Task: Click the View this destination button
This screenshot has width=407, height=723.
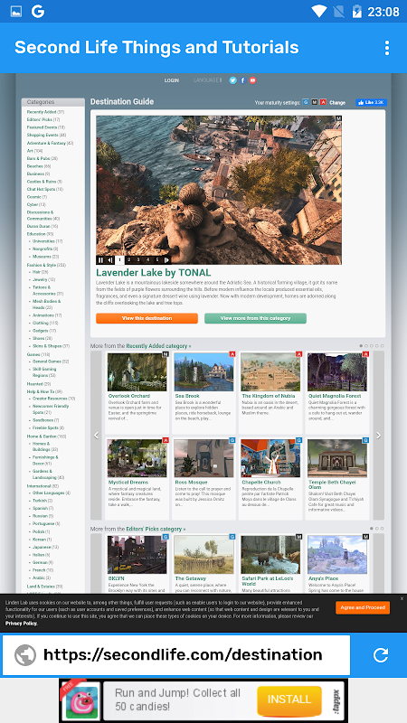Action: (147, 318)
